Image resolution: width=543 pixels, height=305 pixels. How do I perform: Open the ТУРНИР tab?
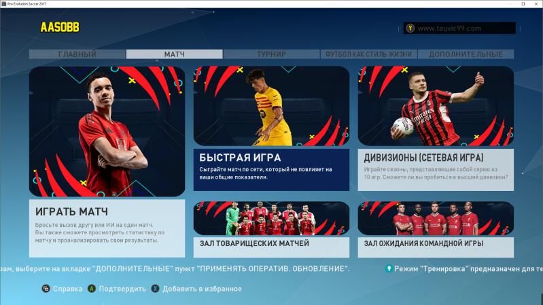(271, 54)
